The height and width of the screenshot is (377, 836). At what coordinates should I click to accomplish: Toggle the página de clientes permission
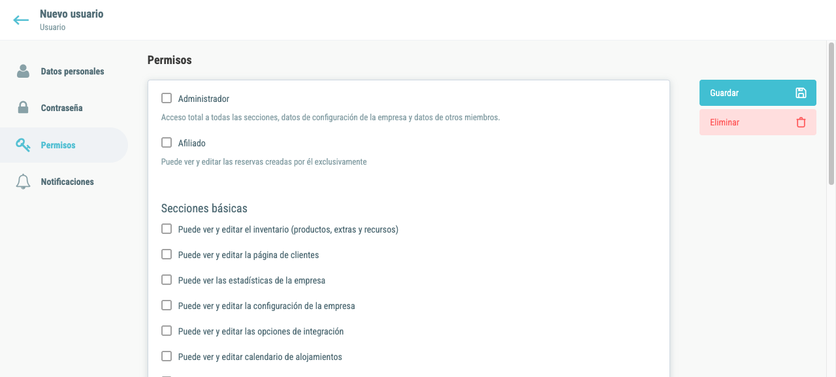click(x=167, y=254)
